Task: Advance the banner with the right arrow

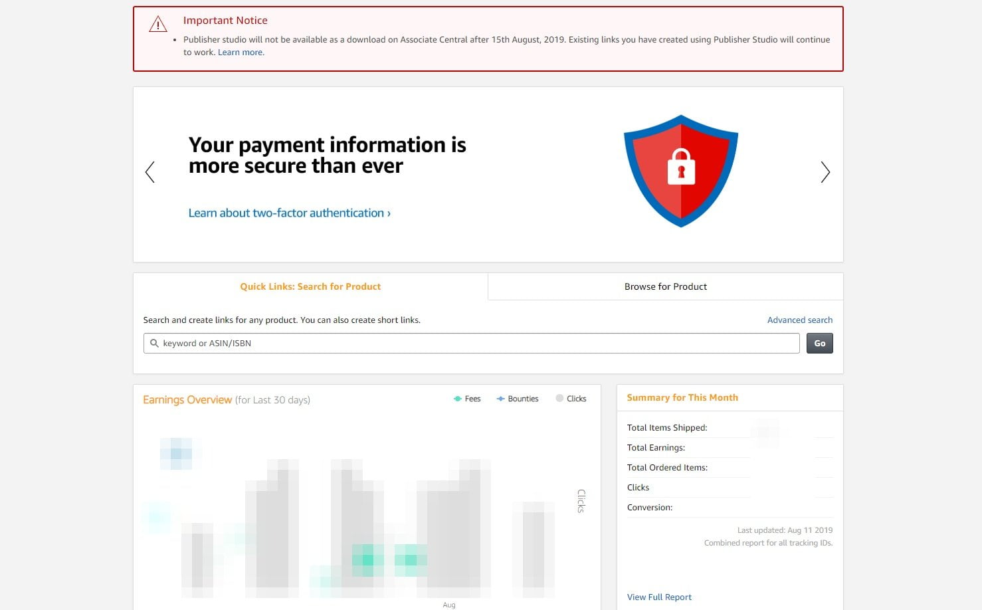Action: (825, 172)
